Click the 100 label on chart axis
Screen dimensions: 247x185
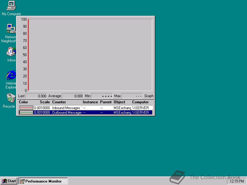pos(24,19)
